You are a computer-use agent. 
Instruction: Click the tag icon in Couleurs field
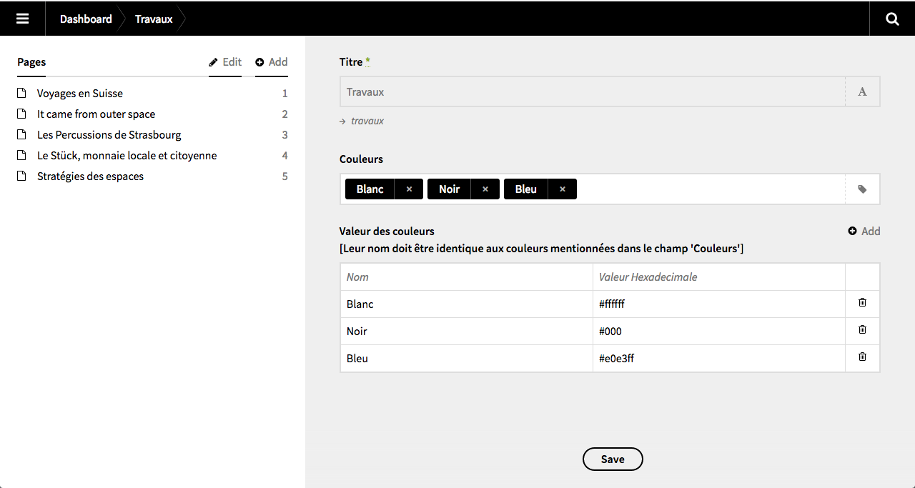[x=862, y=189]
